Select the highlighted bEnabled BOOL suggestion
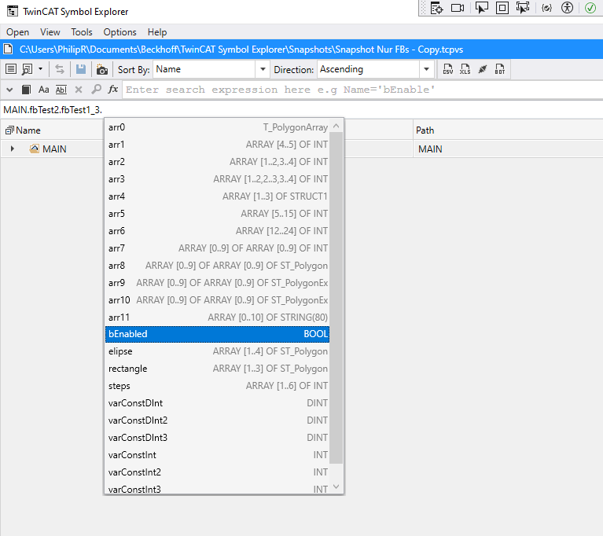The width and height of the screenshot is (603, 536). tap(218, 334)
